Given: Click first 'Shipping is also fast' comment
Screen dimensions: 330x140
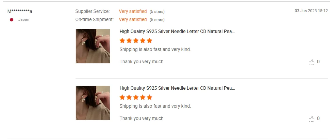Looking at the screenshot, I should point(155,49).
